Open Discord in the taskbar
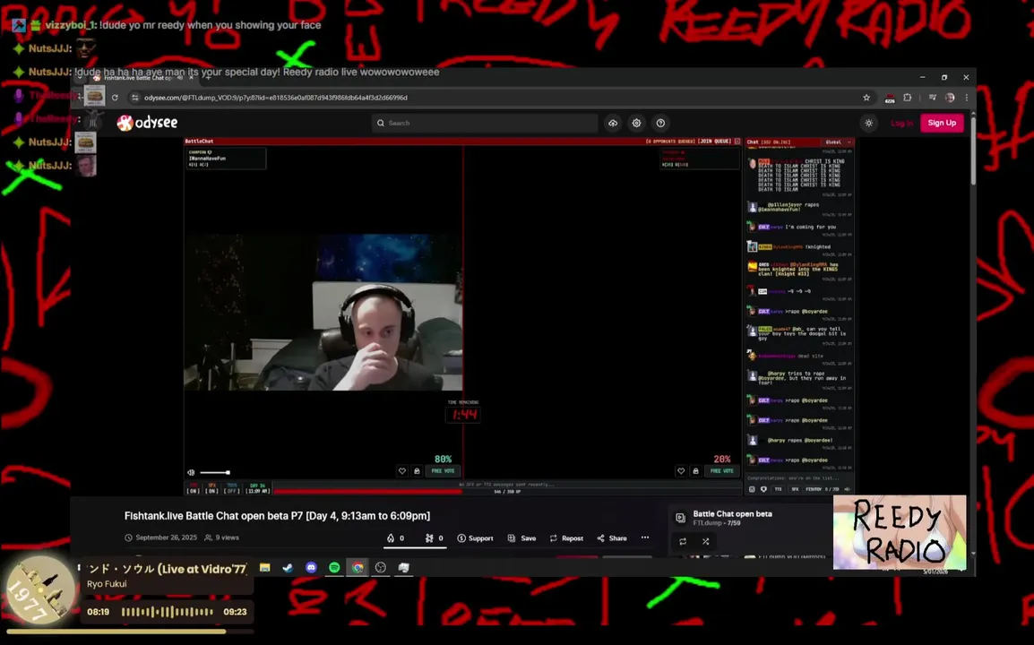The image size is (1034, 645). coord(311,567)
